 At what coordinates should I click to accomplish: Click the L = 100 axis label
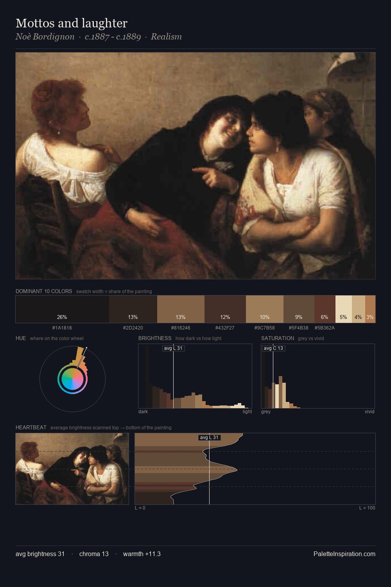click(x=367, y=508)
